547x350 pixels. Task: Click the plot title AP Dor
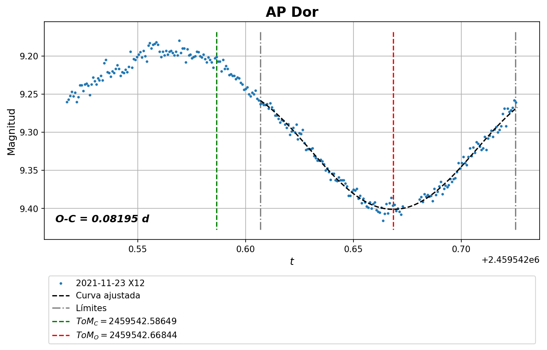click(292, 12)
